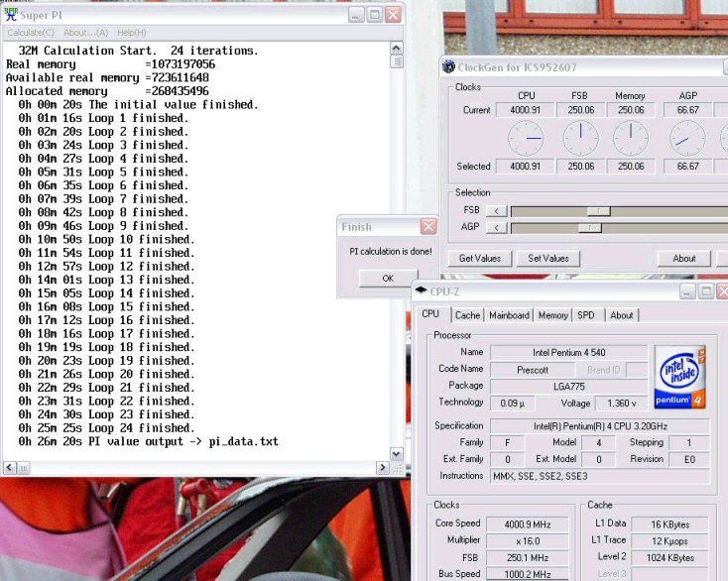Switch to the About tab in CPU-Z

click(x=622, y=315)
